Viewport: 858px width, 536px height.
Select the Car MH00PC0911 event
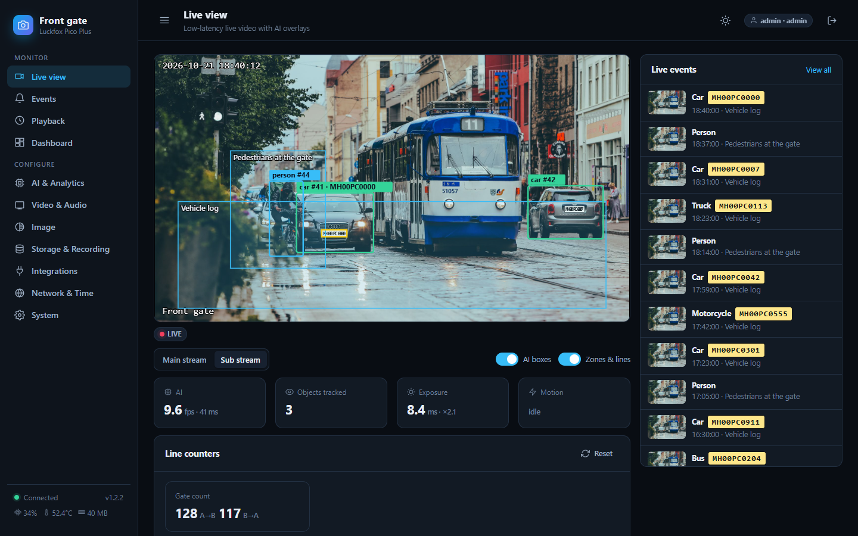[741, 428]
